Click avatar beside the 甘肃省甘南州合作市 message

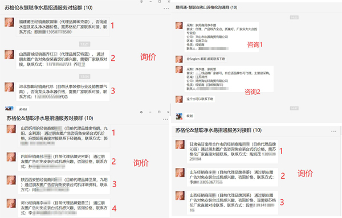point(180,145)
